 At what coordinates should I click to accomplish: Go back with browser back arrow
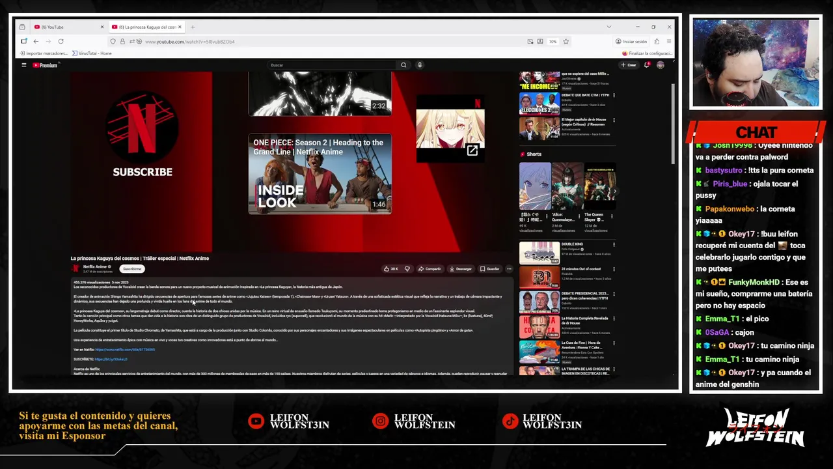[36, 42]
